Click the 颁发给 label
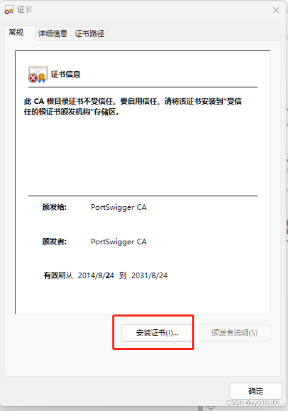 (x=54, y=207)
